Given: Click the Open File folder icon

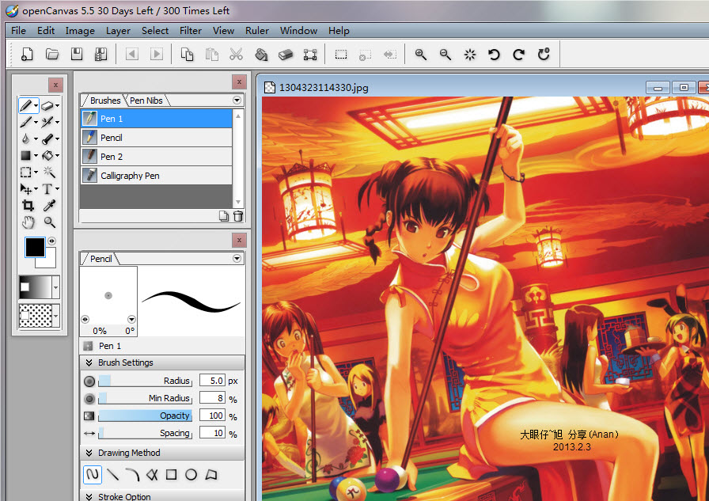Looking at the screenshot, I should 52,55.
